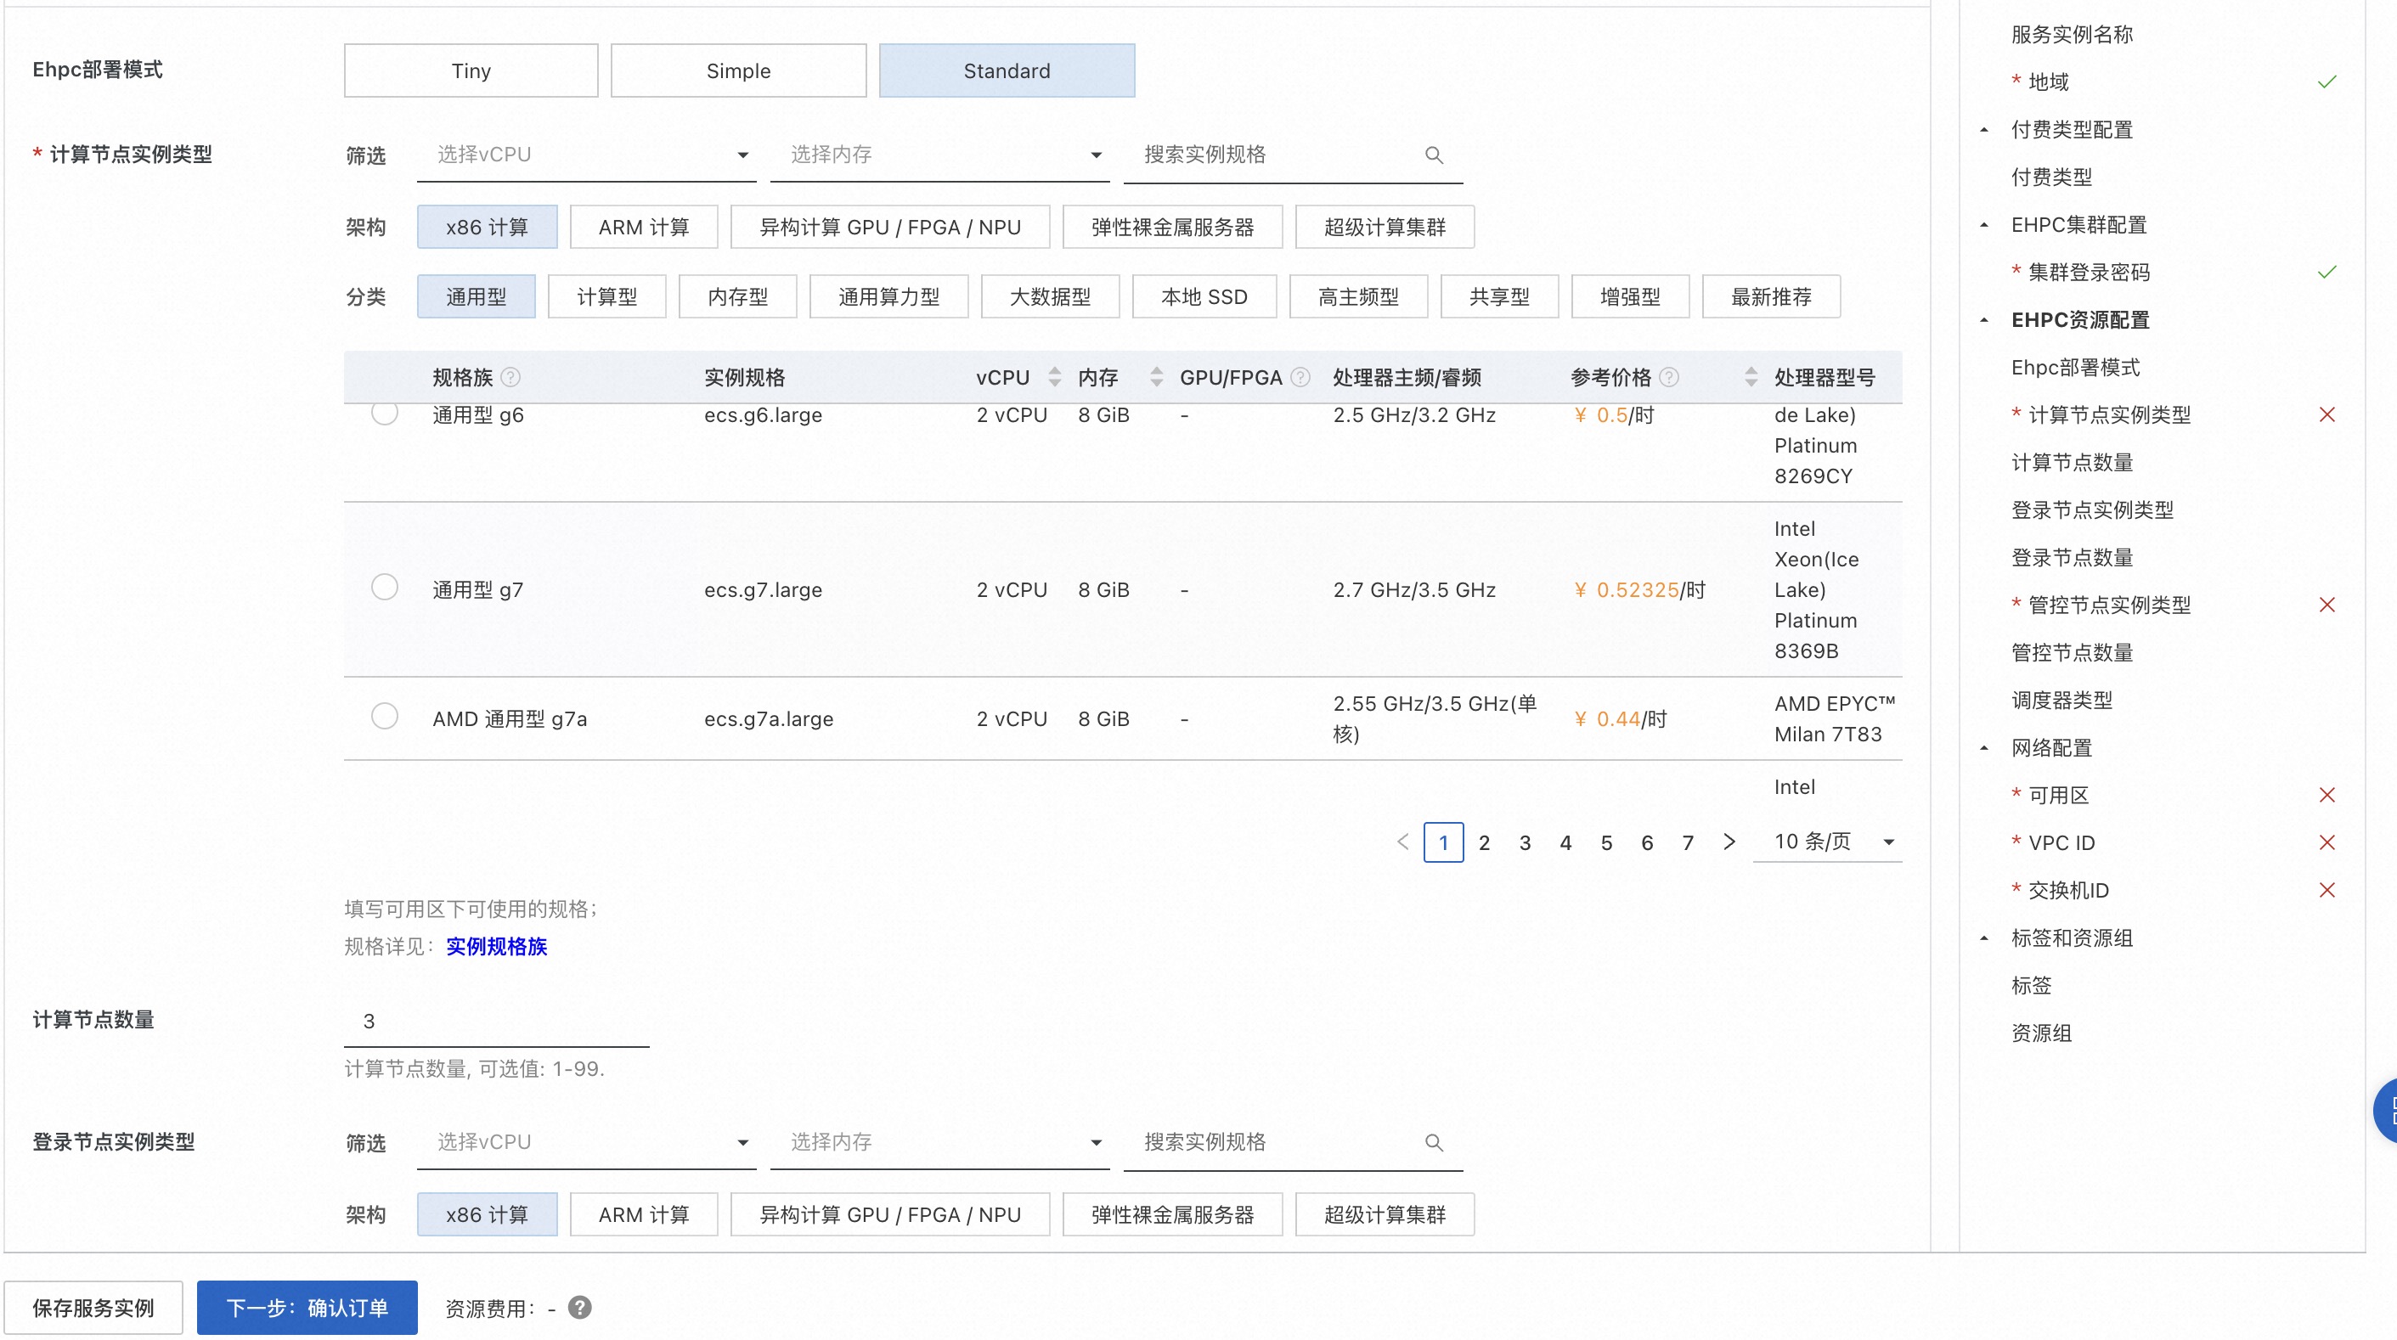Jump to 登录节点数量 in sidebar
Screen dimensions: 2397x1340
pos(2073,557)
